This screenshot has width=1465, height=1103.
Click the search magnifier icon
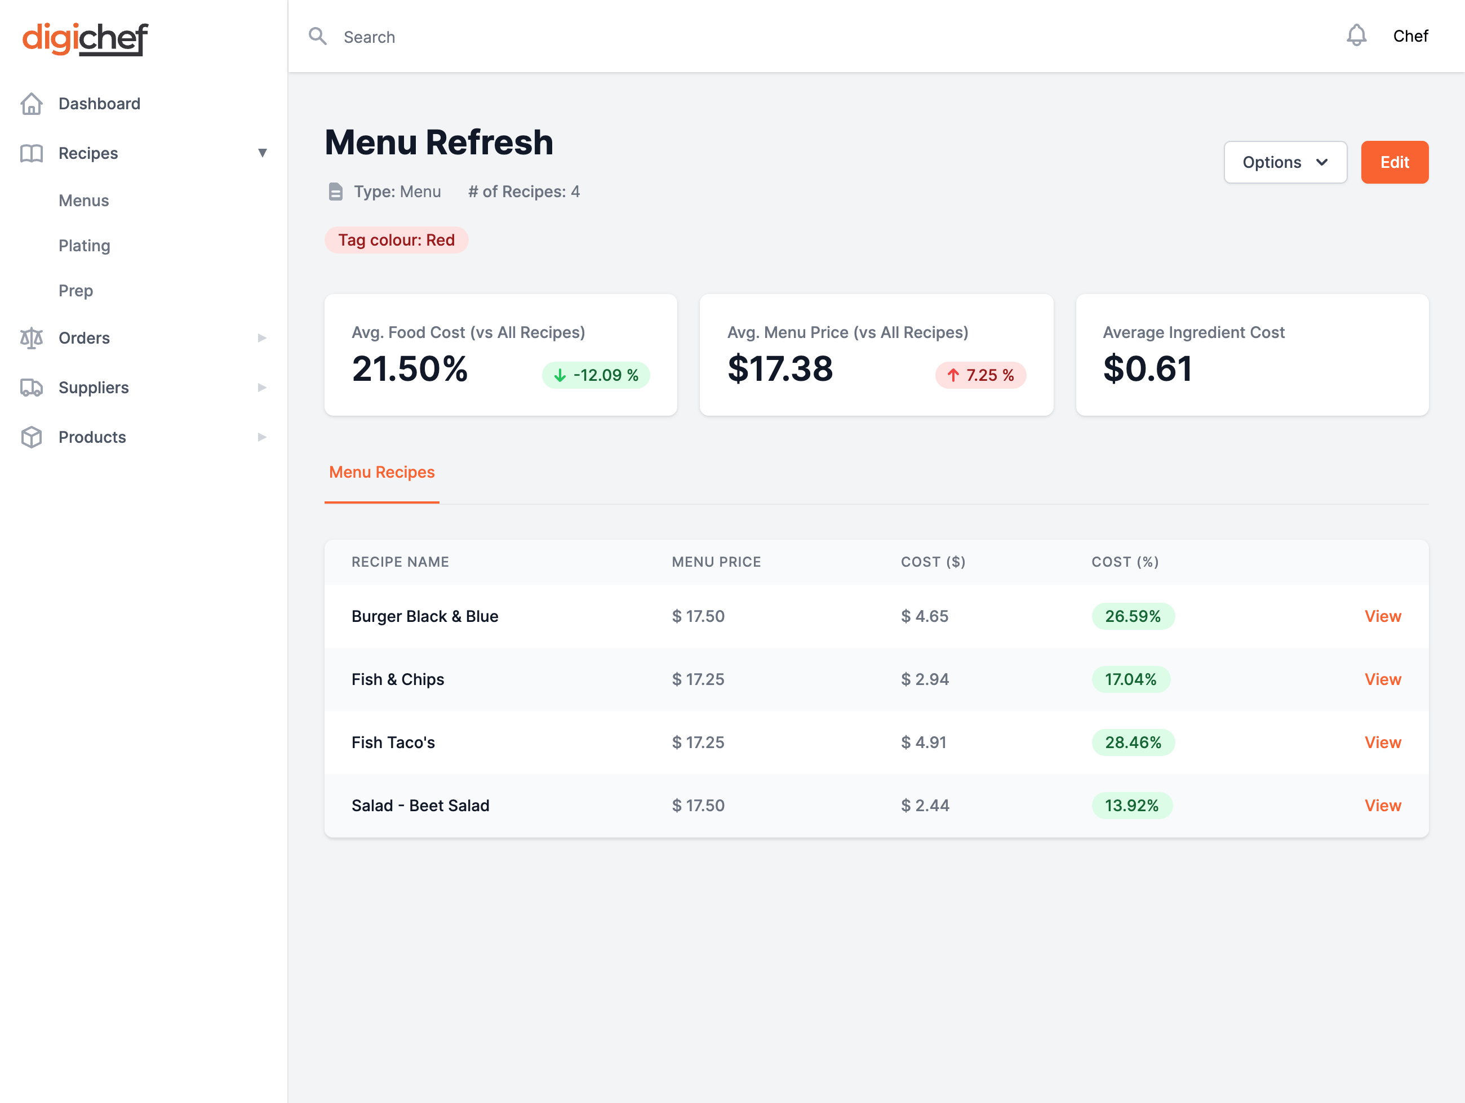(318, 37)
